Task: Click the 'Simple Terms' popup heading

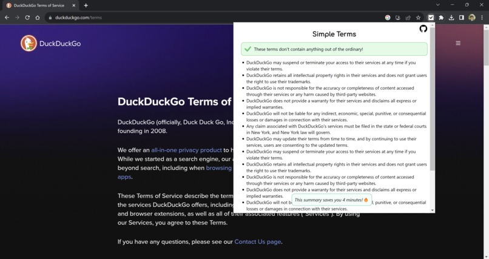Action: pyautogui.click(x=334, y=34)
